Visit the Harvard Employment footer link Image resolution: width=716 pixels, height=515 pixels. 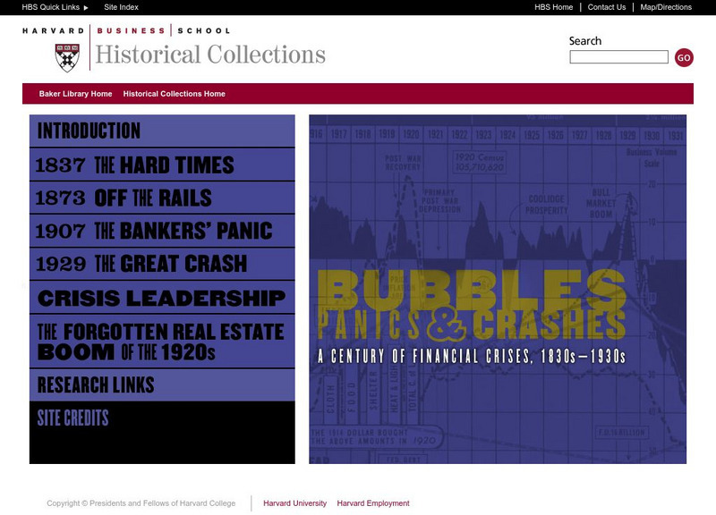tap(373, 503)
